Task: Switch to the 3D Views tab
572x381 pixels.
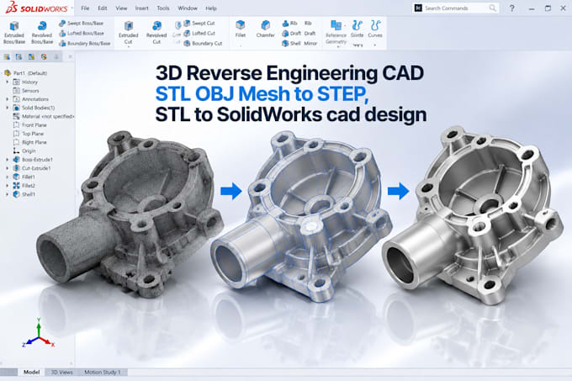Action: (61, 372)
